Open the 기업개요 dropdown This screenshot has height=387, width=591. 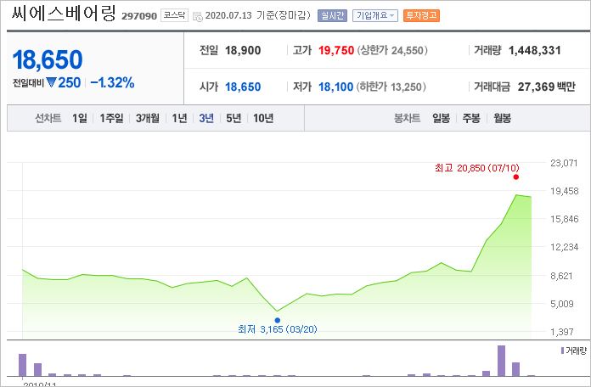375,15
